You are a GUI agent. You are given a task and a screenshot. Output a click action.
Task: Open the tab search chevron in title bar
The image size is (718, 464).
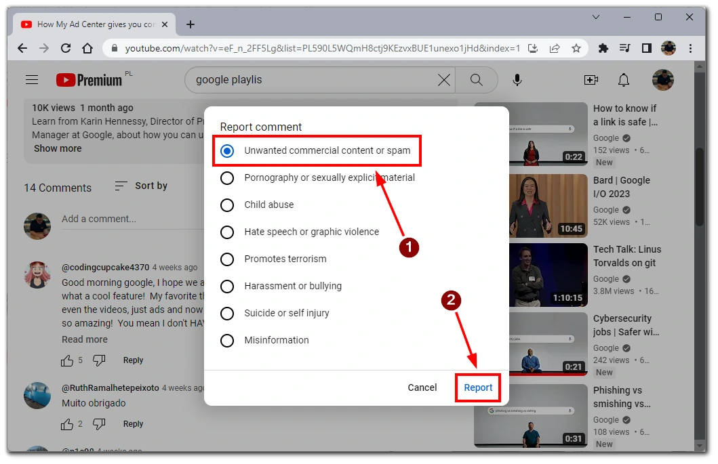(596, 18)
